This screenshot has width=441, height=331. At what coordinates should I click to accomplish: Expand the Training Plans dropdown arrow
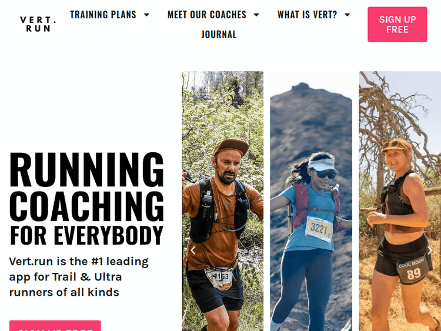[147, 15]
